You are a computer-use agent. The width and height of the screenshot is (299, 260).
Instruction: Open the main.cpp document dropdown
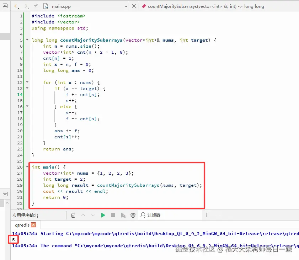click(126, 6)
